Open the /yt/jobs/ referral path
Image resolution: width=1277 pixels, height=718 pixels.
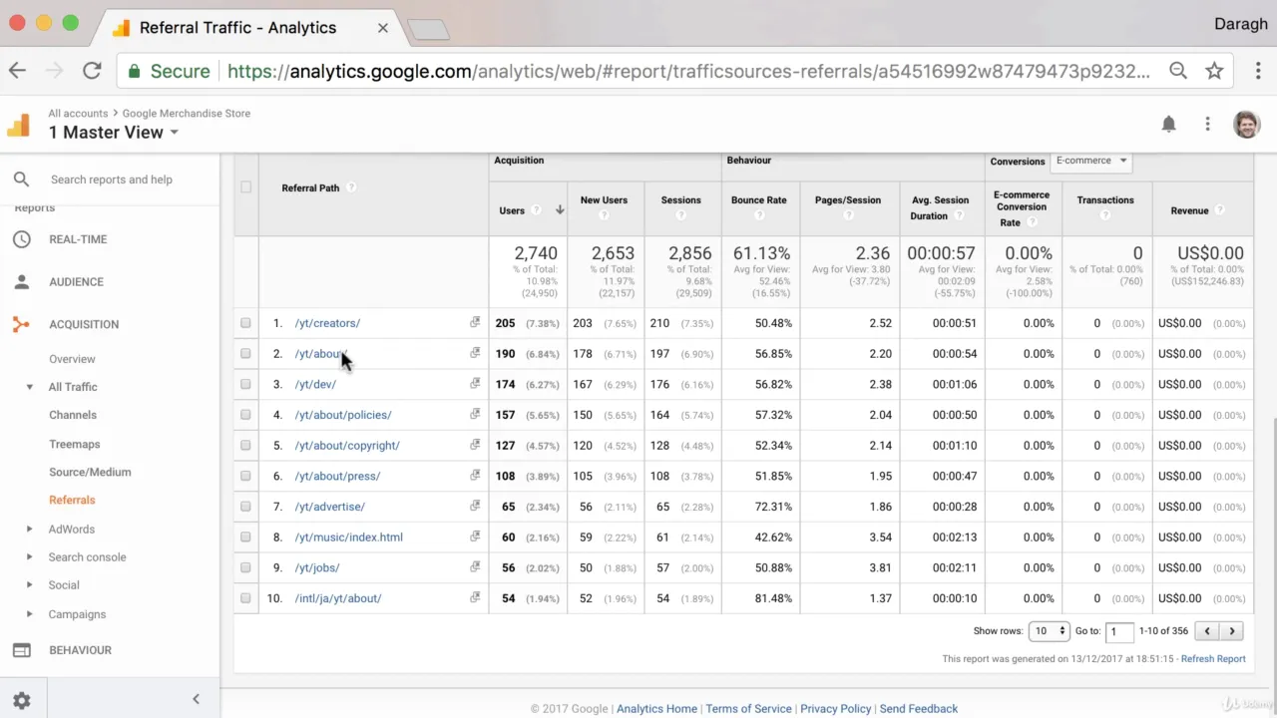coord(317,567)
